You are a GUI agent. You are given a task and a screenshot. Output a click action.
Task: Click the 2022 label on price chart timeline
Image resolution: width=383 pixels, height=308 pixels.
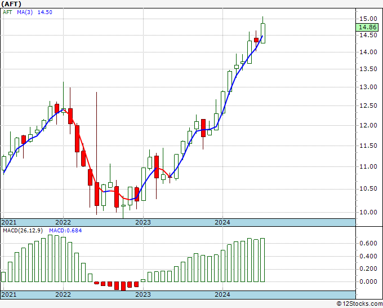pos(63,222)
